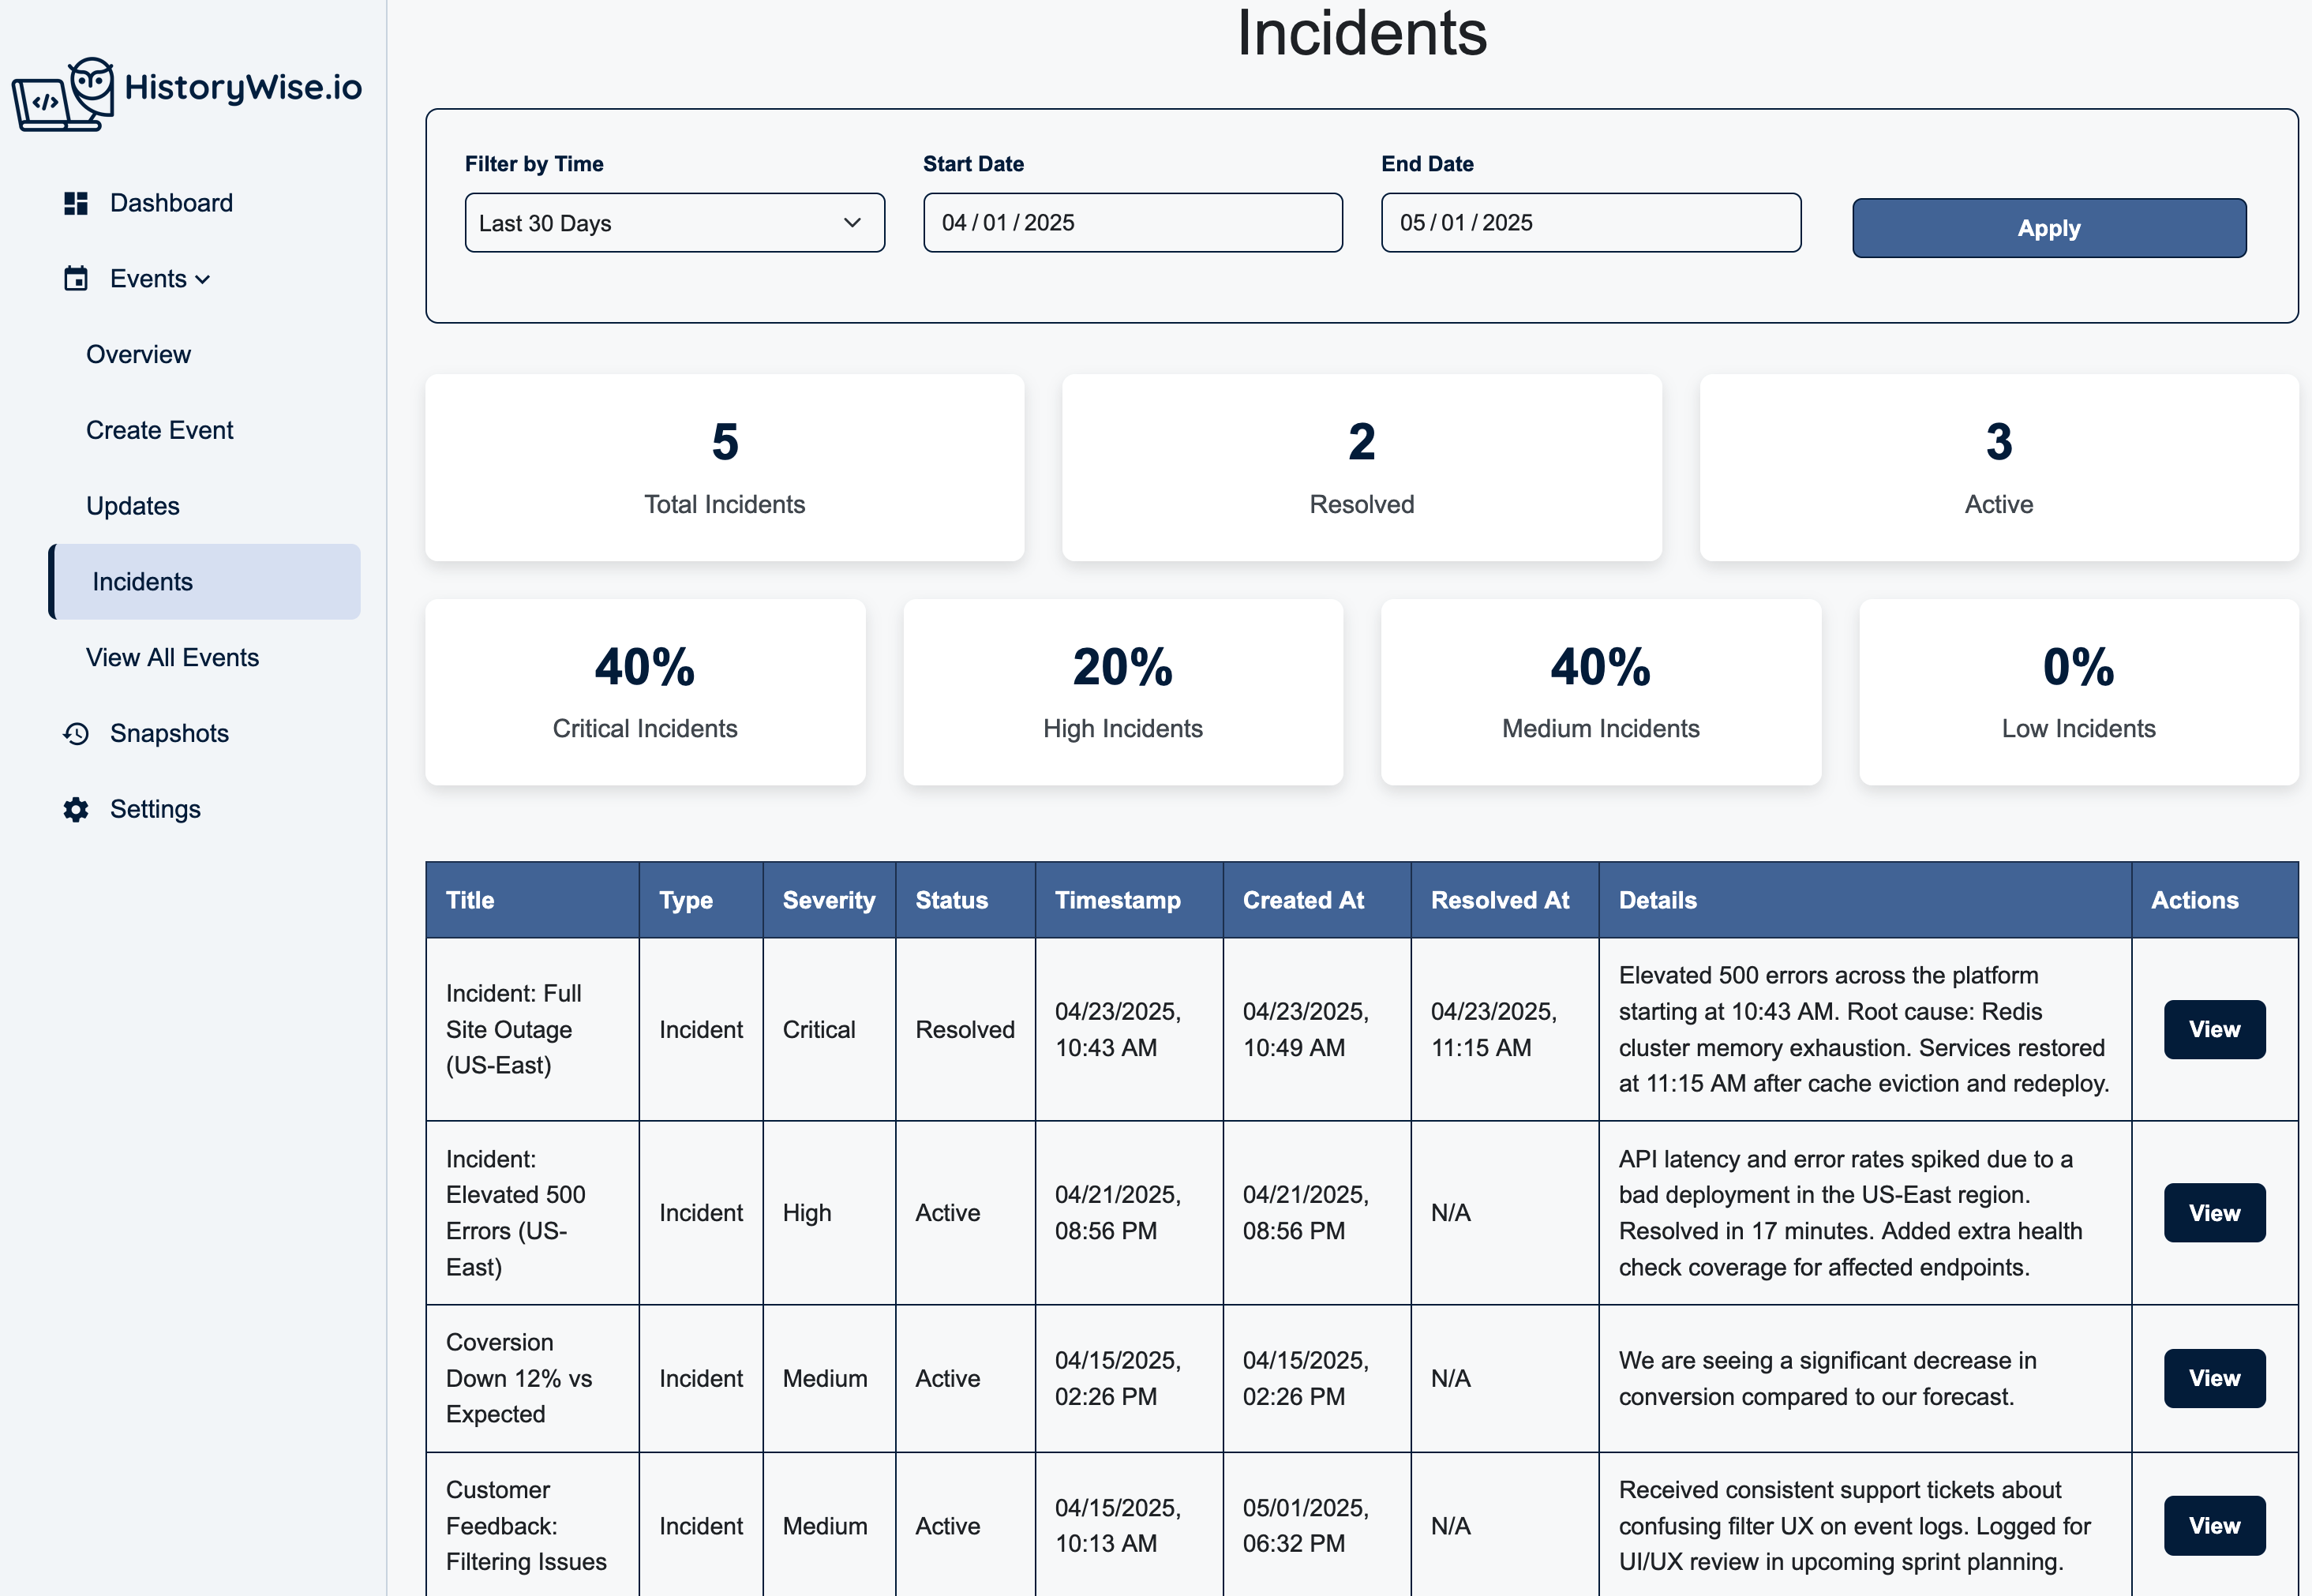The image size is (2312, 1596).
Task: Select View All Events
Action: tap(172, 657)
